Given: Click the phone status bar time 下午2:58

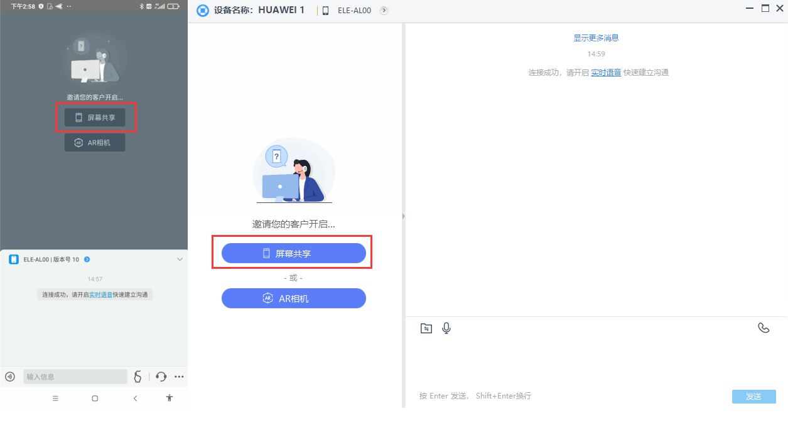Looking at the screenshot, I should click(x=23, y=6).
